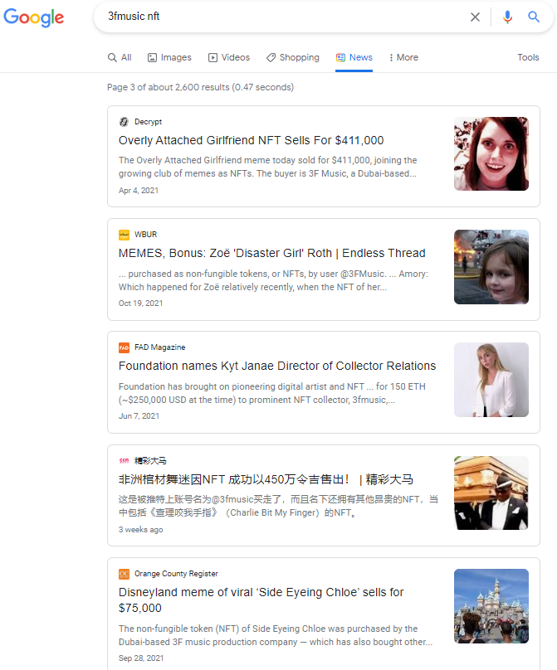This screenshot has height=670, width=557.
Task: Open Foundation names Kyt Janae headline
Action: [277, 366]
